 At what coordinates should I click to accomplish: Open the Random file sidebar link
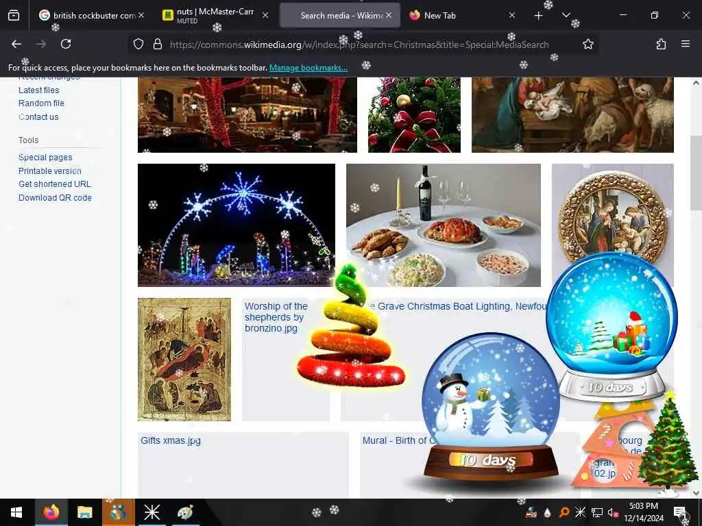[x=41, y=103]
